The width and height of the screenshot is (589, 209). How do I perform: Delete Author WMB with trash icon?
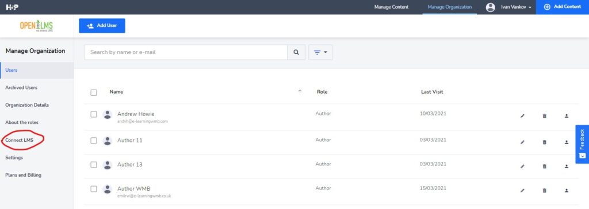click(544, 191)
